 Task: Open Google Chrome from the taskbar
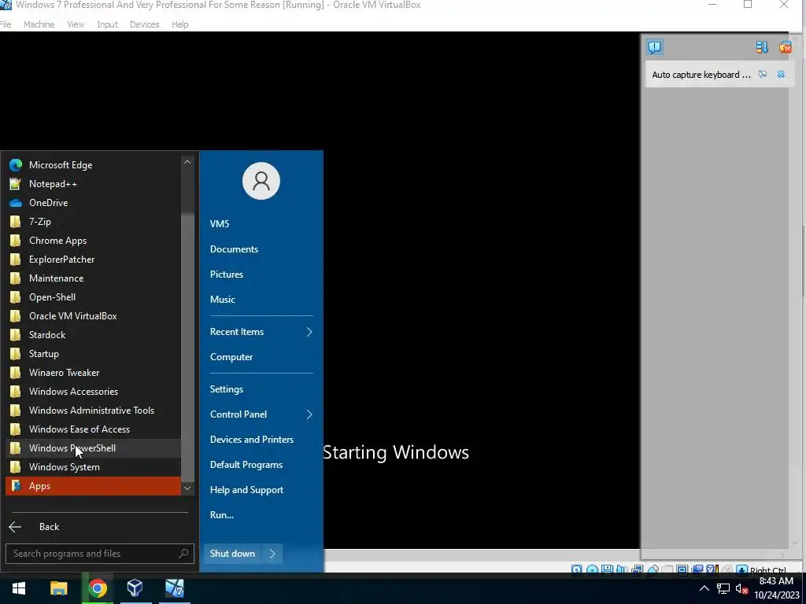point(98,588)
